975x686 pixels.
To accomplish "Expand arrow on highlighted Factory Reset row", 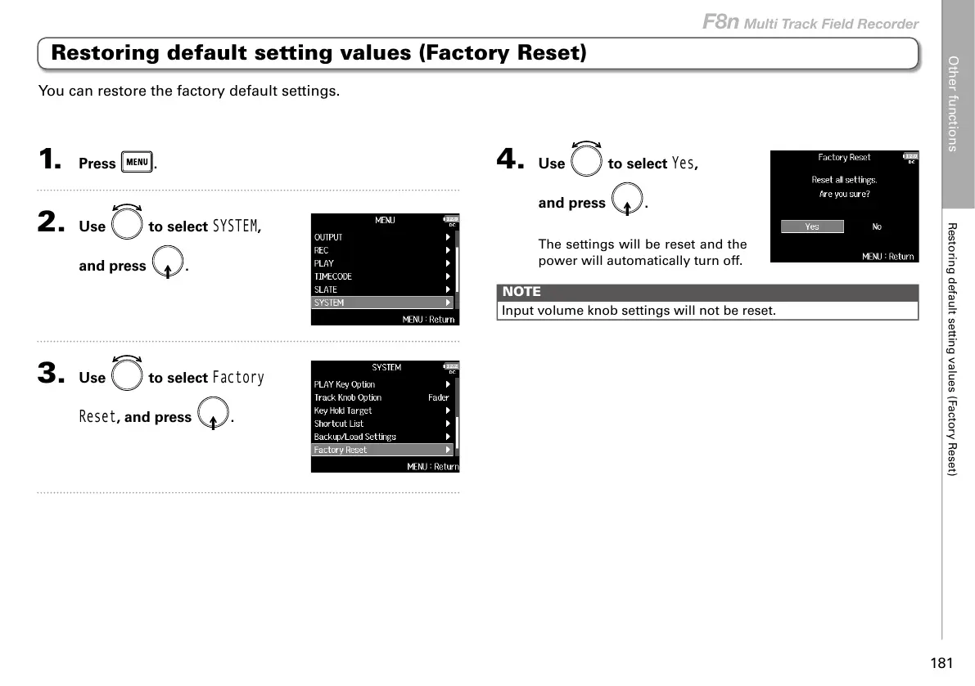I will [448, 450].
